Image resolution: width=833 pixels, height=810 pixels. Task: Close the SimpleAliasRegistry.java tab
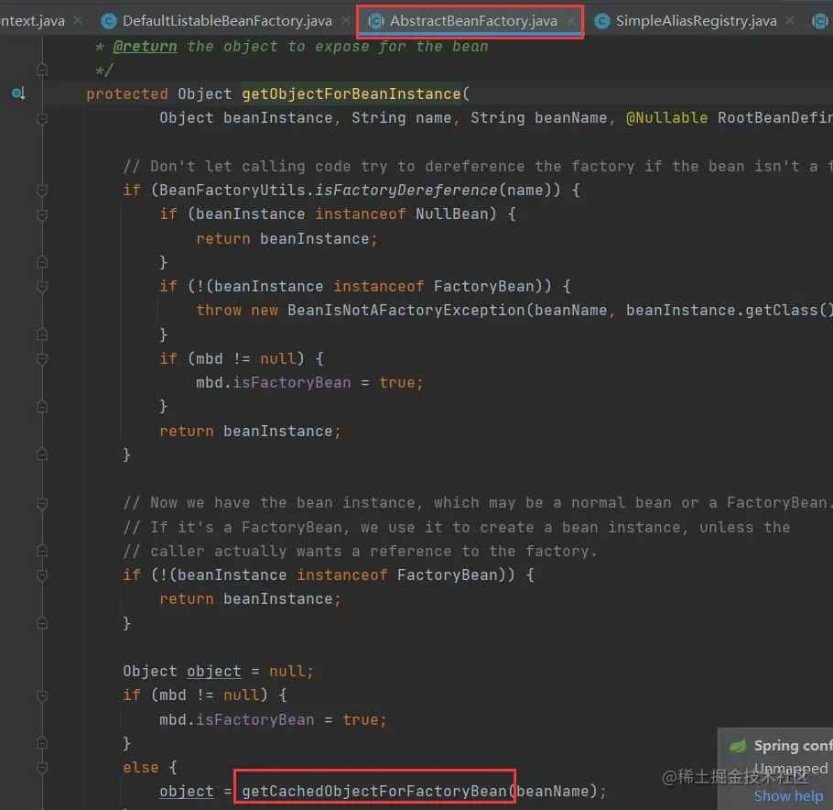pyautogui.click(x=790, y=20)
